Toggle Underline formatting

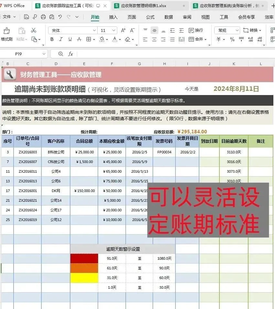(70, 39)
